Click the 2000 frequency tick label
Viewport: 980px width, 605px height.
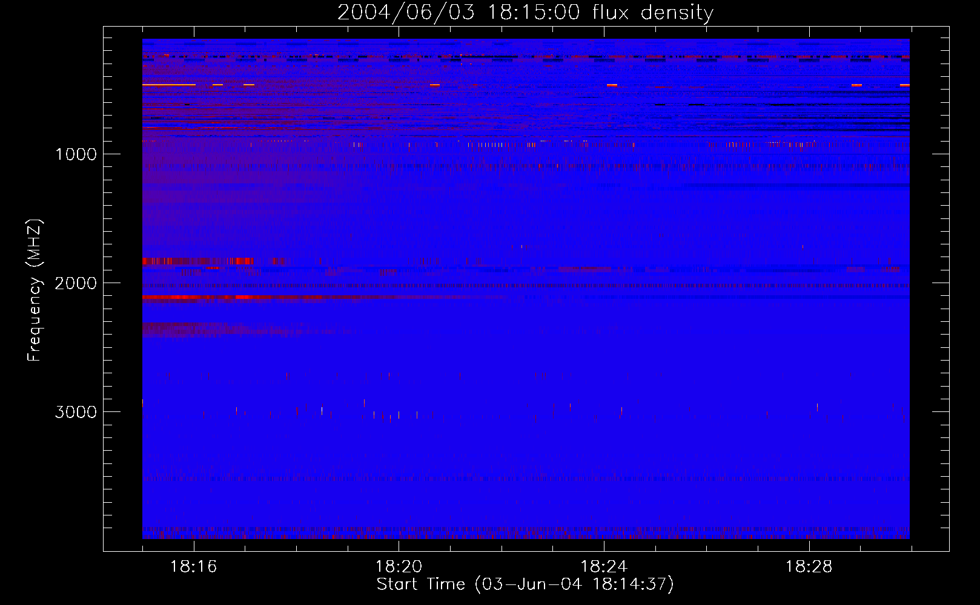pyautogui.click(x=76, y=283)
